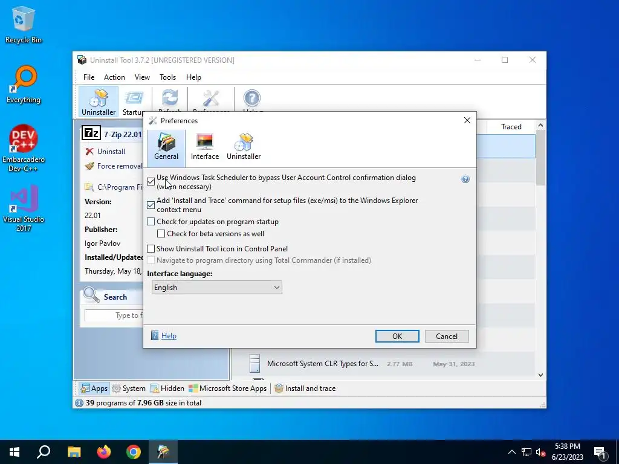Cancel the Preferences dialog

[x=447, y=336]
